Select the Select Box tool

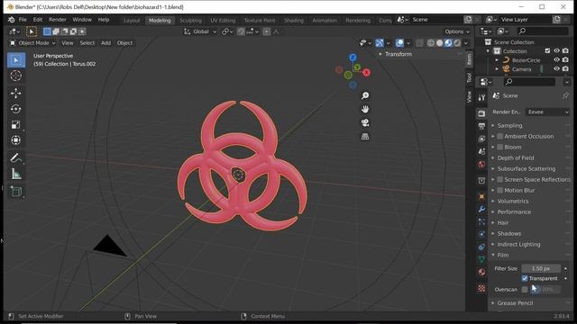pos(16,60)
